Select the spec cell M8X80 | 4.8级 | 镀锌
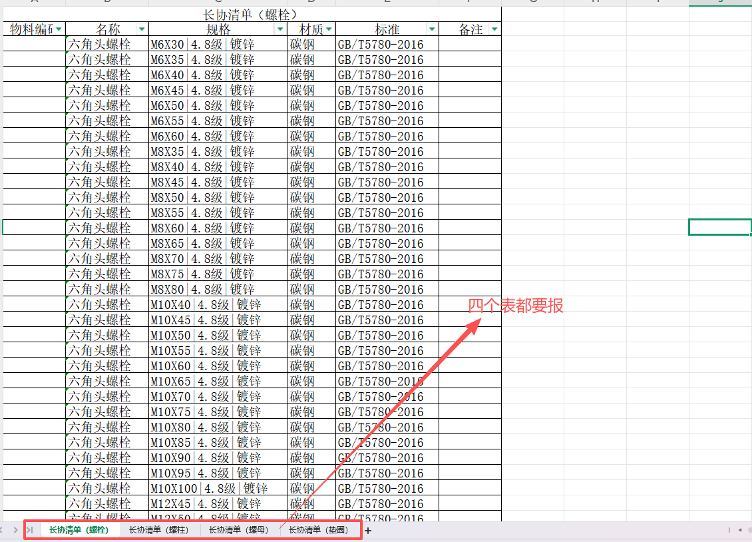752x542 pixels. 218,289
